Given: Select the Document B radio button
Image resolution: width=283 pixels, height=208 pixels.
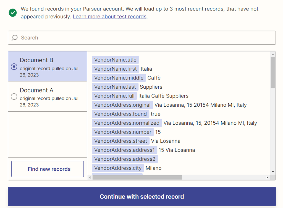Looking at the screenshot, I should pos(14,66).
